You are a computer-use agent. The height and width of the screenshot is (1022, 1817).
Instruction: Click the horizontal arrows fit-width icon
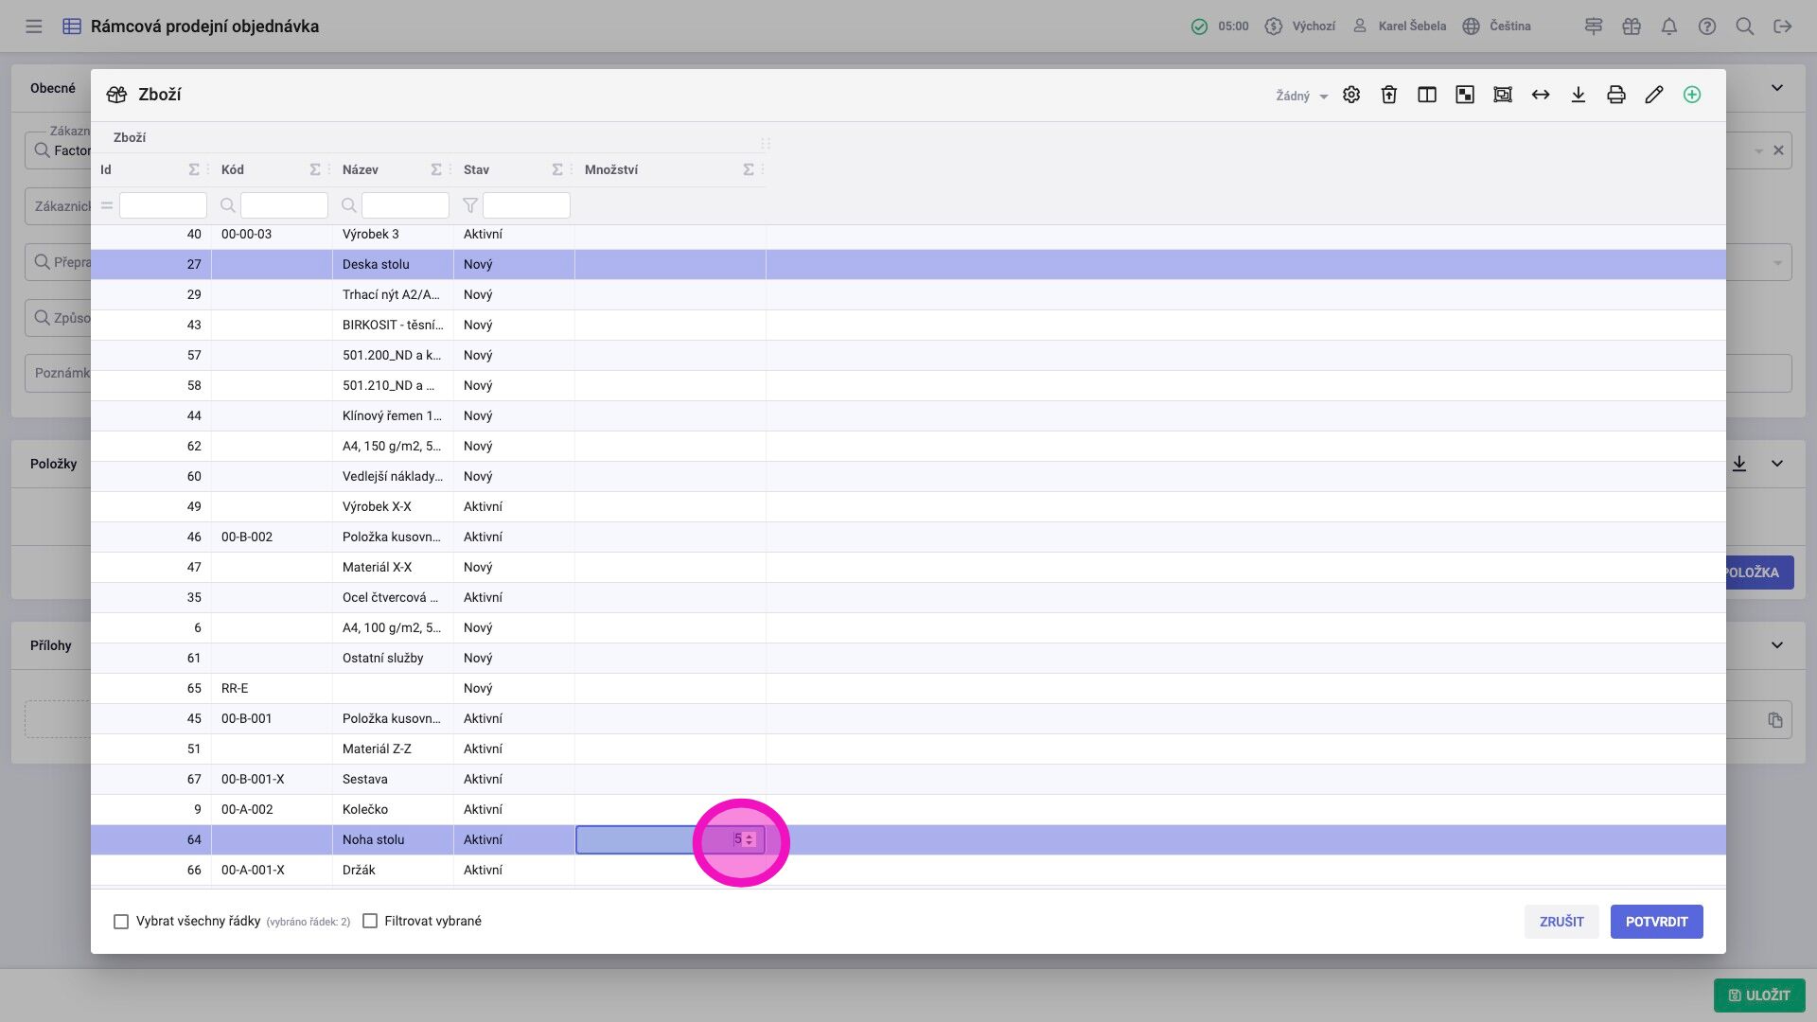(x=1541, y=95)
